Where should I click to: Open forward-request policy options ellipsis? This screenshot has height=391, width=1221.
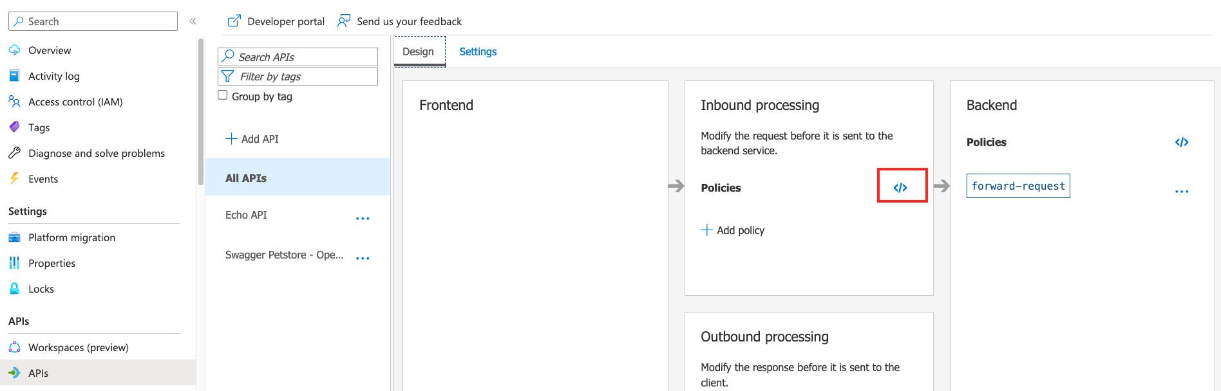(x=1181, y=192)
